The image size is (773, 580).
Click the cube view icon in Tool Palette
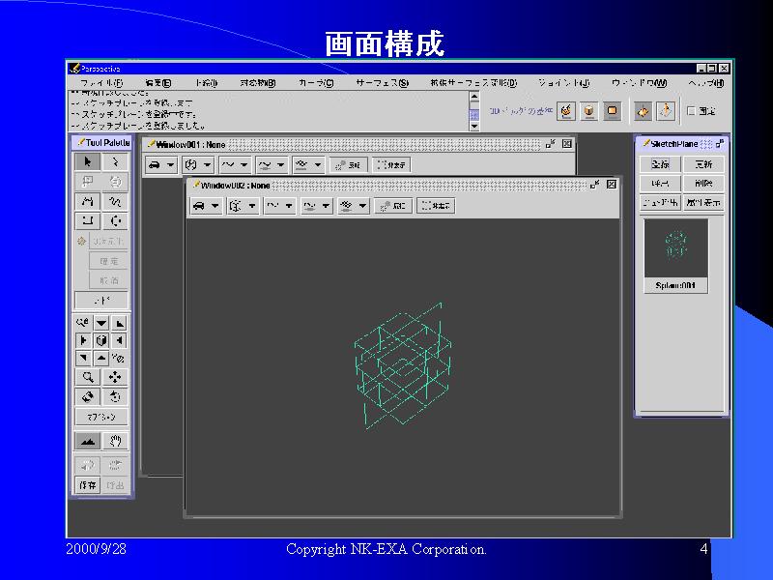click(x=101, y=340)
